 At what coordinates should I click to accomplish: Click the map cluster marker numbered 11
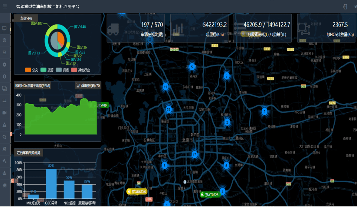[165, 87]
